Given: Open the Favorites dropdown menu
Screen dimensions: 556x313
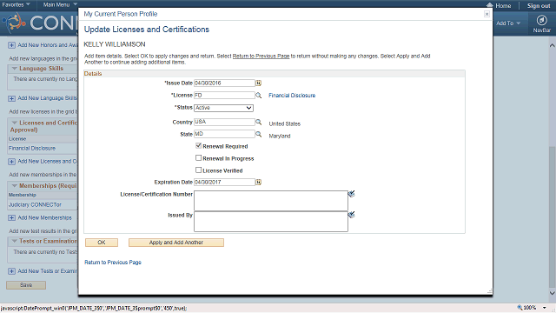Looking at the screenshot, I should (16, 4).
